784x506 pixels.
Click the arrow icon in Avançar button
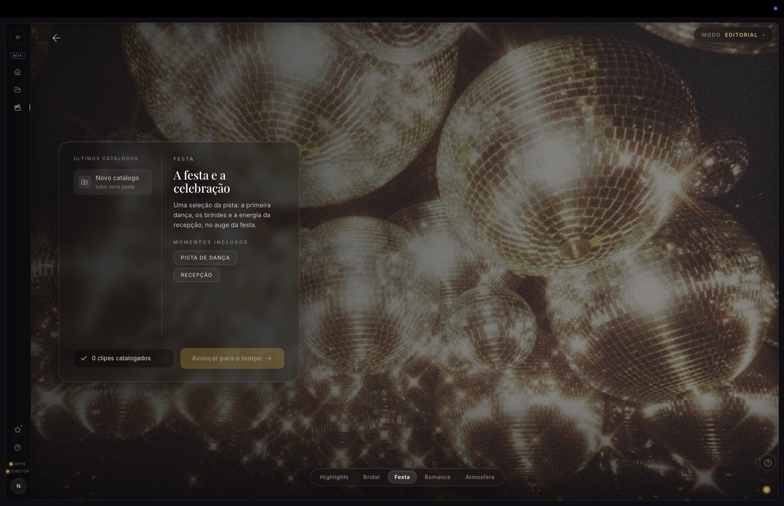[x=269, y=358]
